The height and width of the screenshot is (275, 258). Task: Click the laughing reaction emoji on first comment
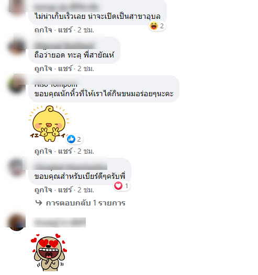click(154, 26)
